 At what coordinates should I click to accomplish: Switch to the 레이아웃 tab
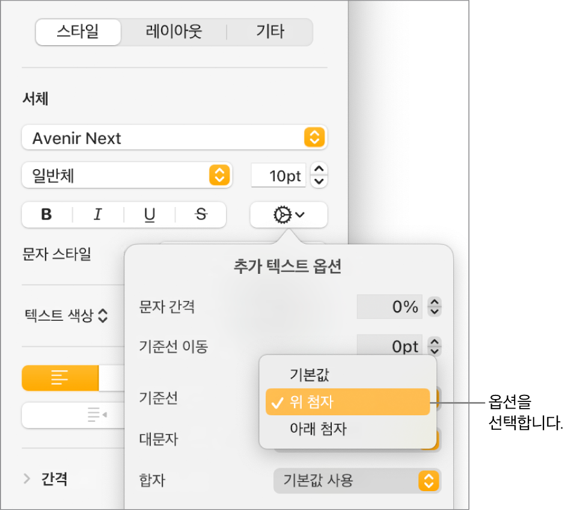(174, 32)
